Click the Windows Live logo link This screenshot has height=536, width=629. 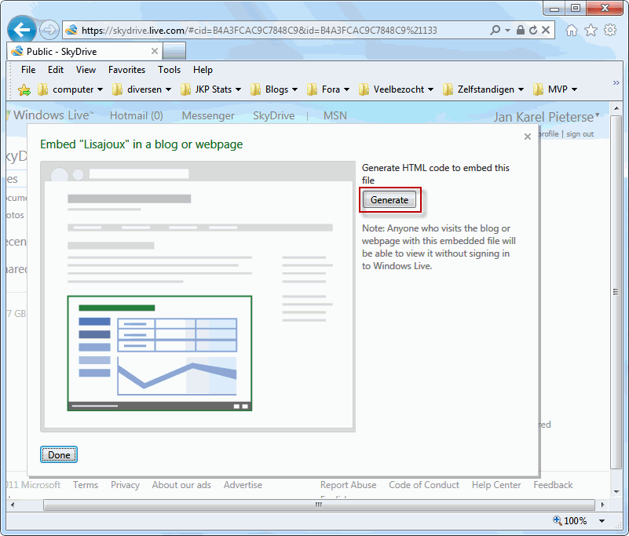pos(50,115)
